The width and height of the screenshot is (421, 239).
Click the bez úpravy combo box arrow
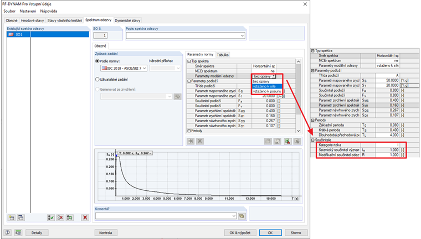(x=274, y=76)
